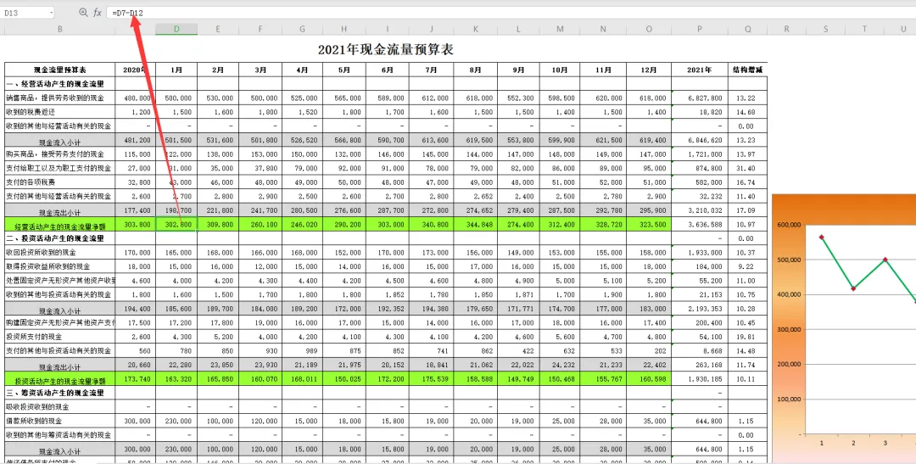
Task: Click cell with value 3,636,588
Action: (x=699, y=225)
